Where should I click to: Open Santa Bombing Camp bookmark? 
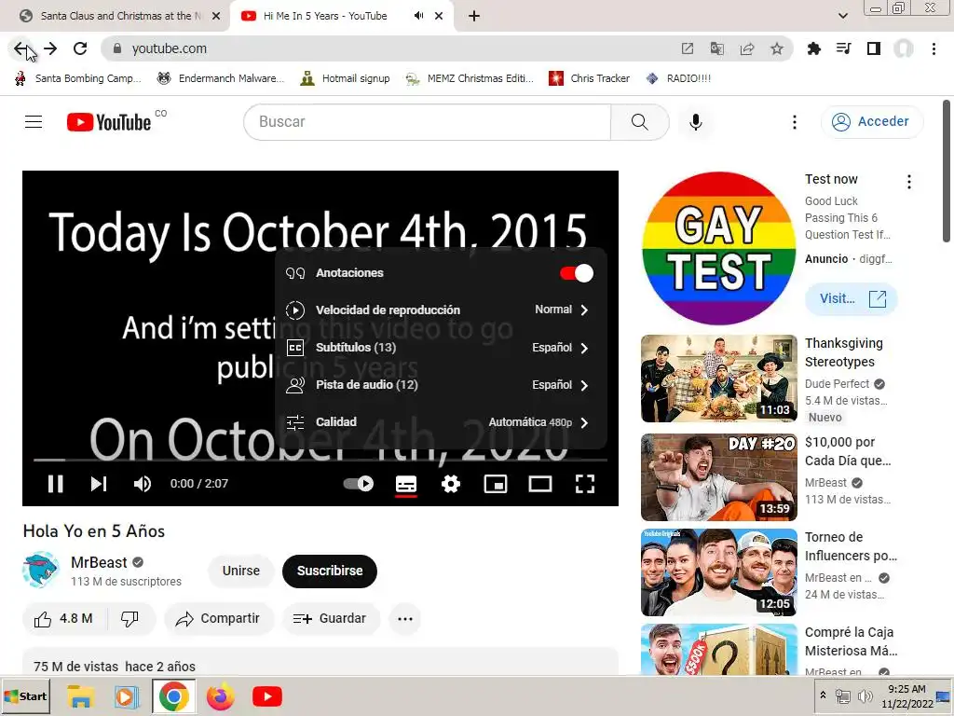(x=77, y=78)
